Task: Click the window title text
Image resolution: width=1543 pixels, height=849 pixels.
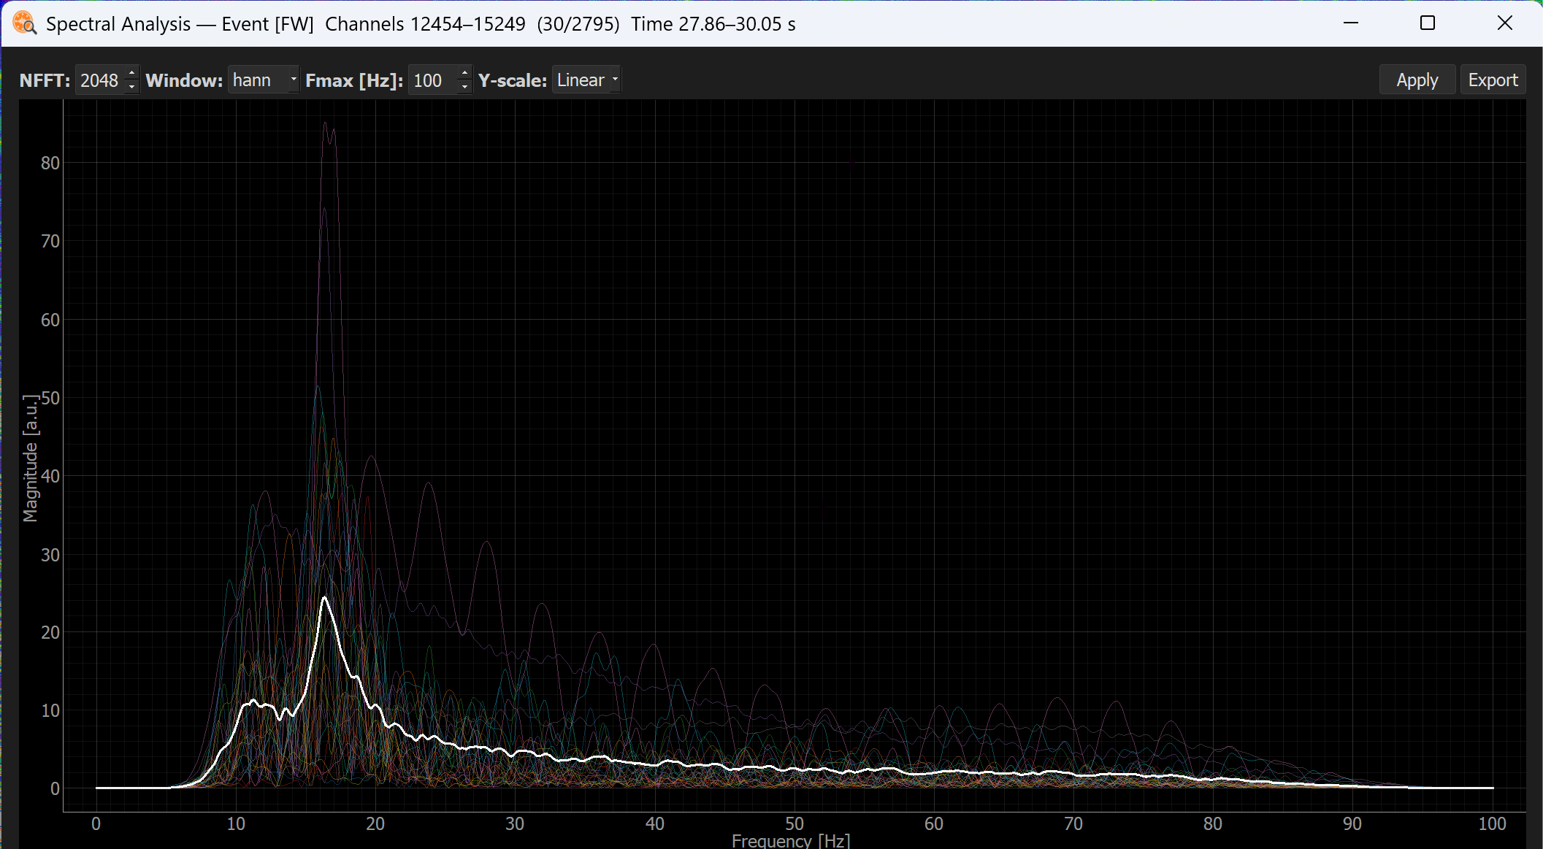Action: click(x=421, y=24)
